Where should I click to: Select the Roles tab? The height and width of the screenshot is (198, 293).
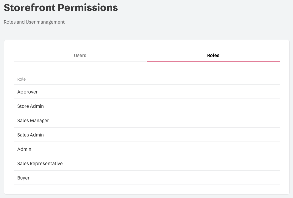[x=213, y=56]
